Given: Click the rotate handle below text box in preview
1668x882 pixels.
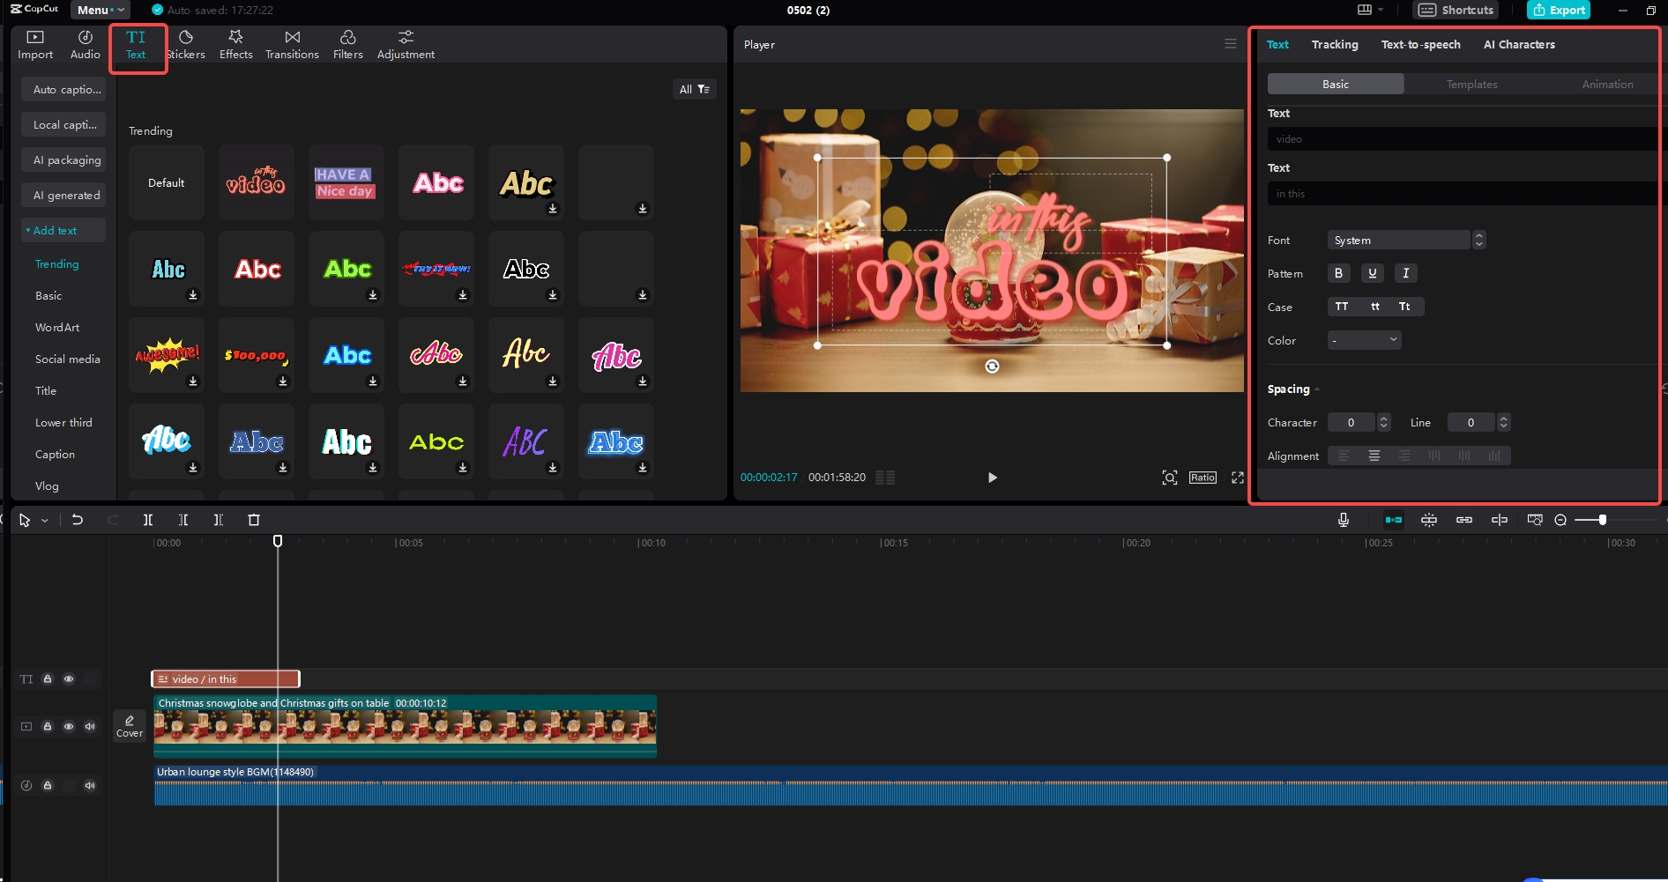Looking at the screenshot, I should (x=992, y=367).
